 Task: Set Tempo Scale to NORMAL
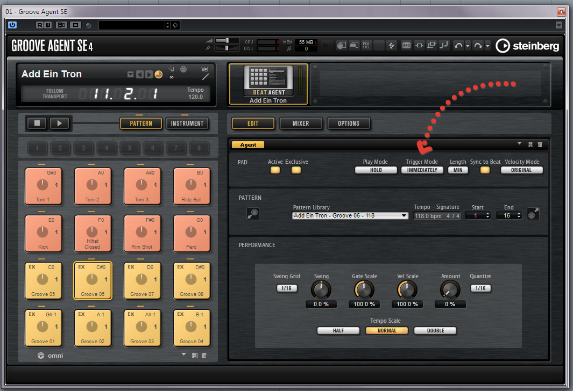coord(387,330)
